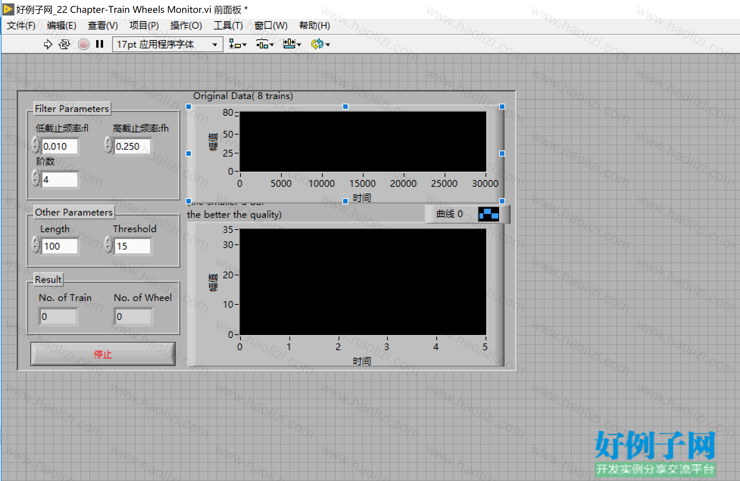
Task: Click the Result group label
Action: pos(48,280)
